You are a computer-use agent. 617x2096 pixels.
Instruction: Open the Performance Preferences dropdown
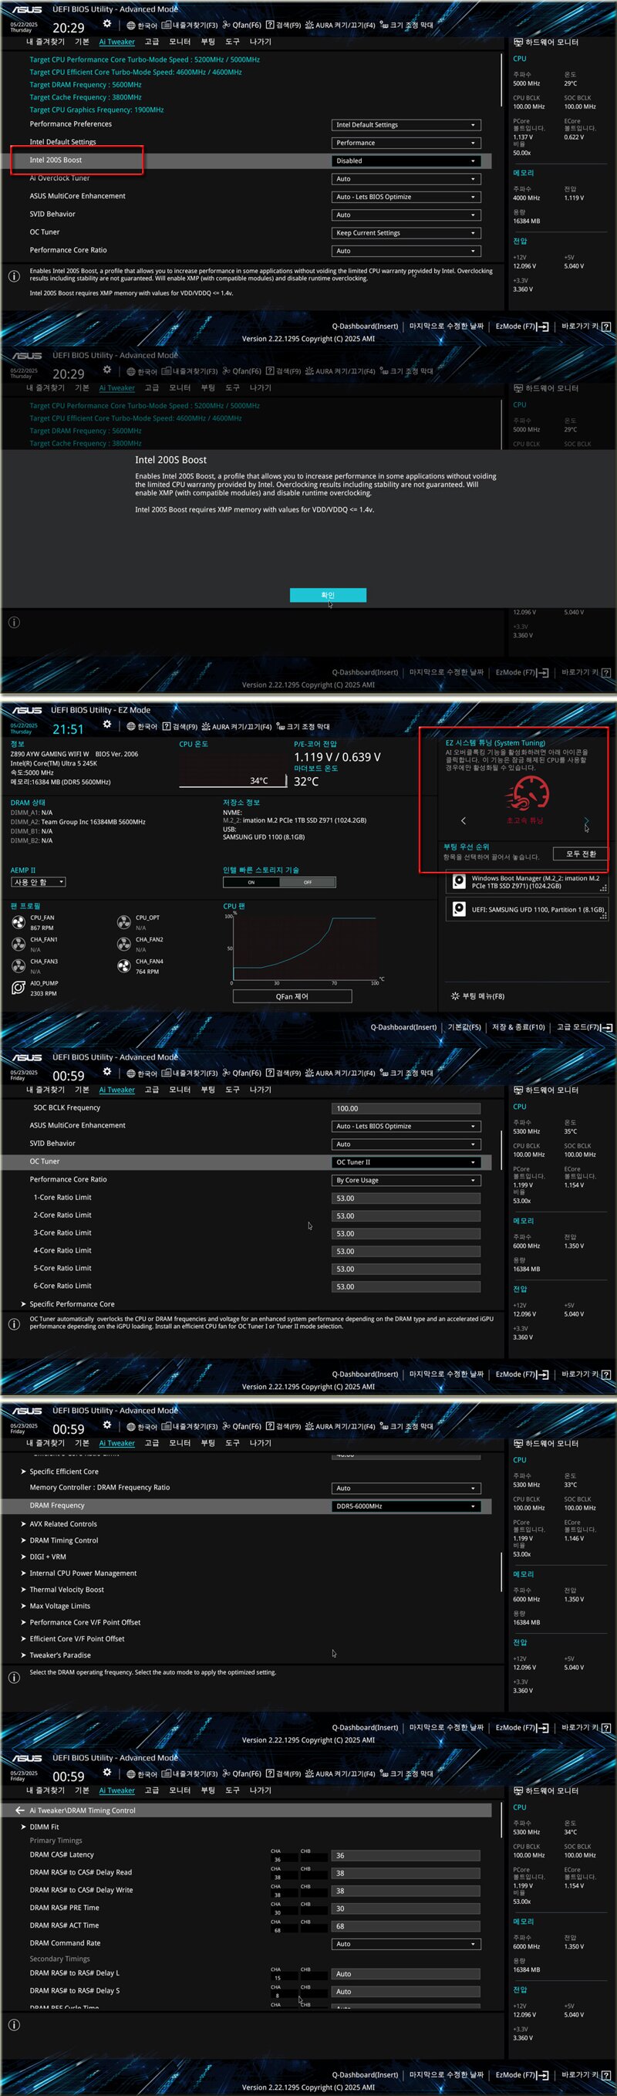[406, 124]
